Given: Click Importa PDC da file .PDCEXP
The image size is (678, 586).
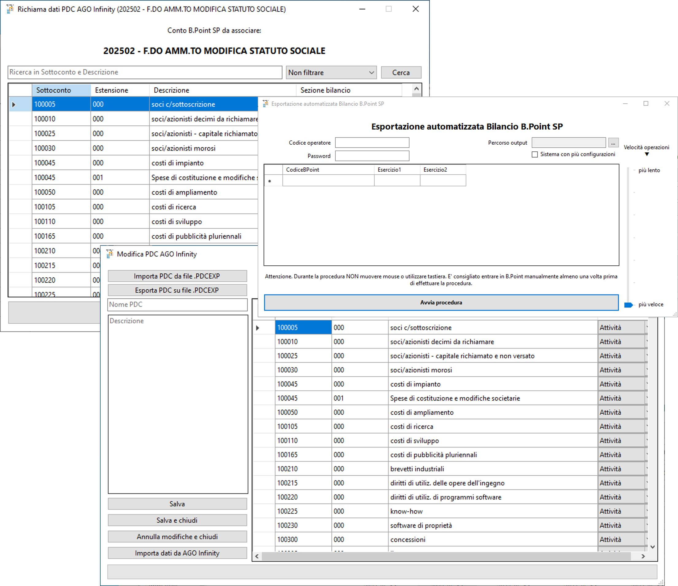Looking at the screenshot, I should (x=177, y=276).
